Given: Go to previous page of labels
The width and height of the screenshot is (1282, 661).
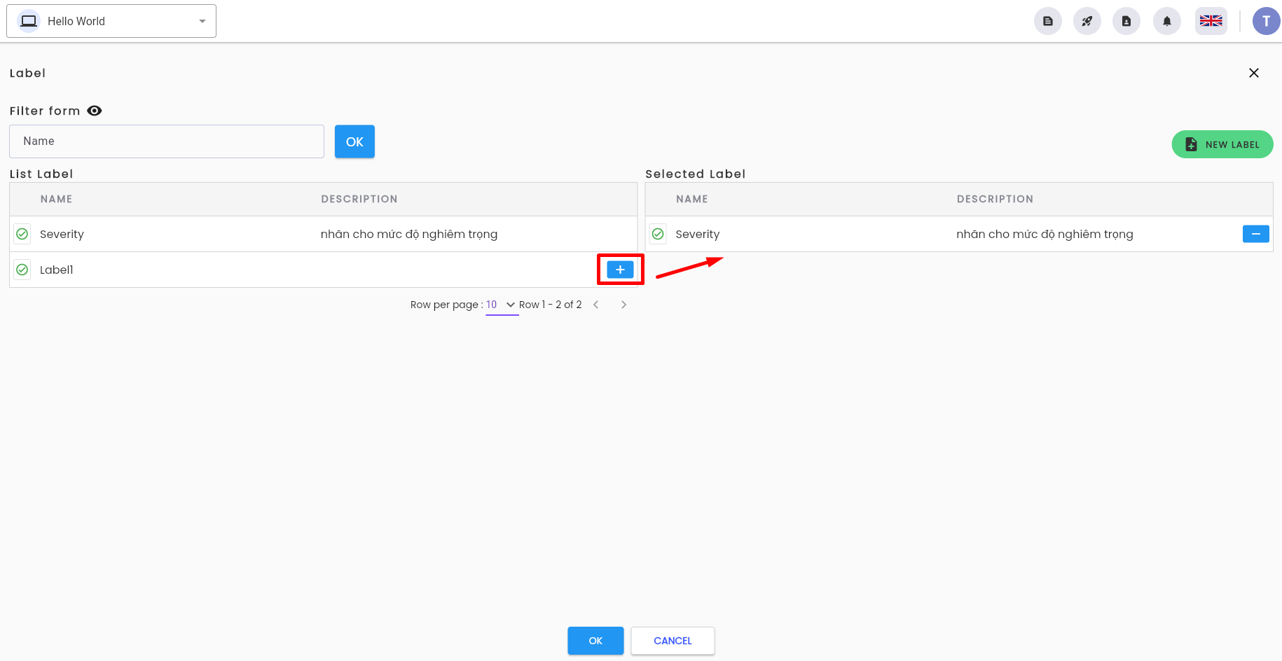Looking at the screenshot, I should pos(596,305).
